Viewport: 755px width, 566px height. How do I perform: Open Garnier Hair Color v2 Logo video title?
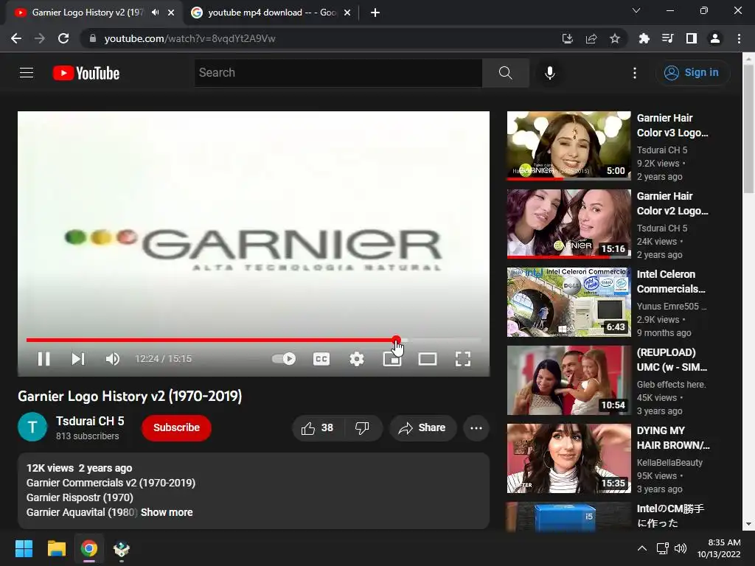672,203
